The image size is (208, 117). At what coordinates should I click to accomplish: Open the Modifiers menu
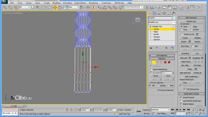(57, 3)
